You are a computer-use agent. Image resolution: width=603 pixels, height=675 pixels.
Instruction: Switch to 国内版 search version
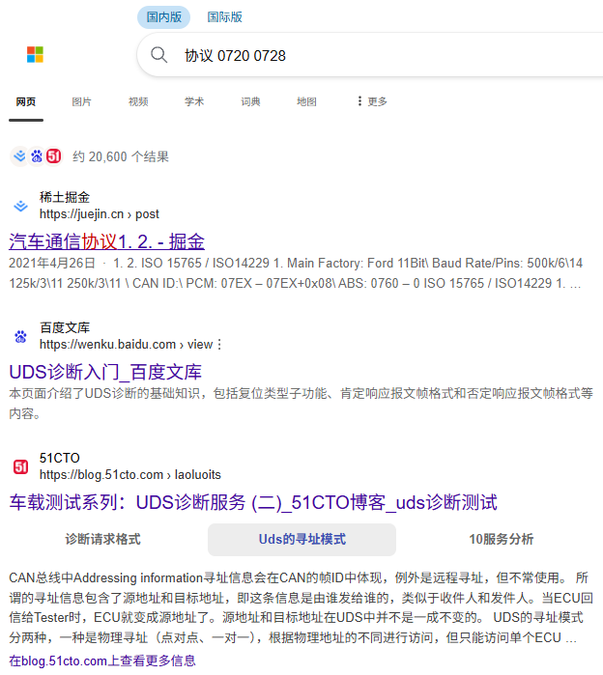163,16
